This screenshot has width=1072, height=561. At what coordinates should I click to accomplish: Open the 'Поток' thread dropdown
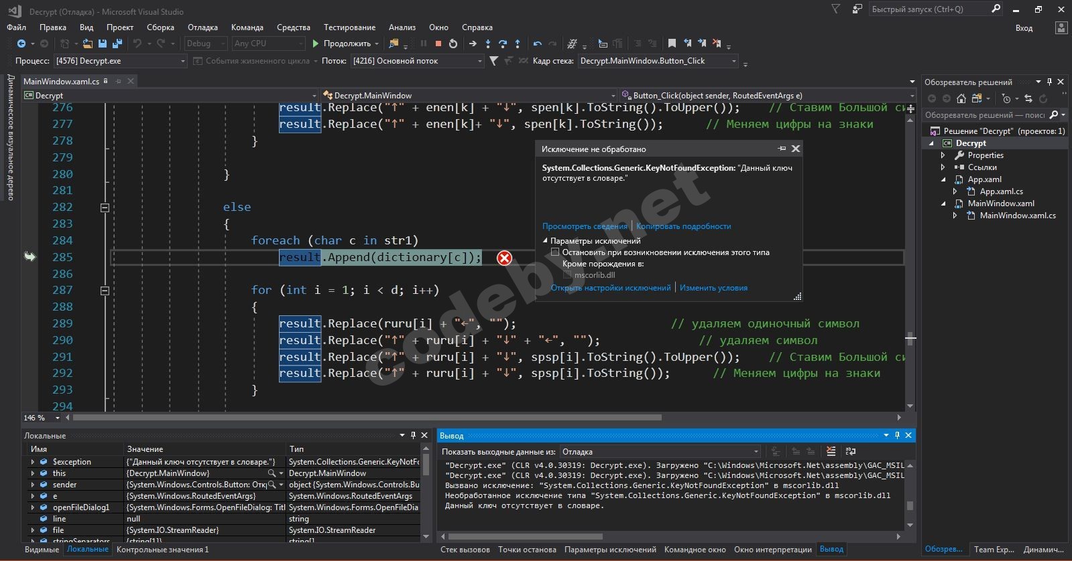479,61
